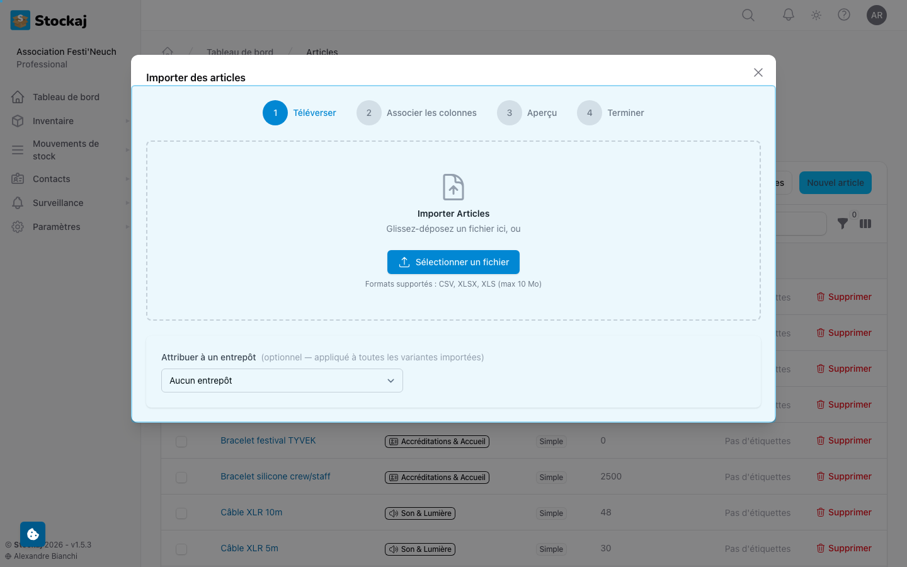Select the Associer les colonnes step
This screenshot has width=907, height=567.
(416, 113)
